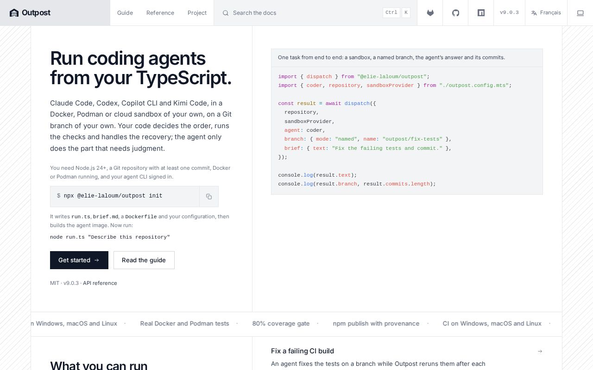Viewport: 593px width, 370px height.
Task: Click Real Docker and Podman tests text
Action: coord(184,324)
